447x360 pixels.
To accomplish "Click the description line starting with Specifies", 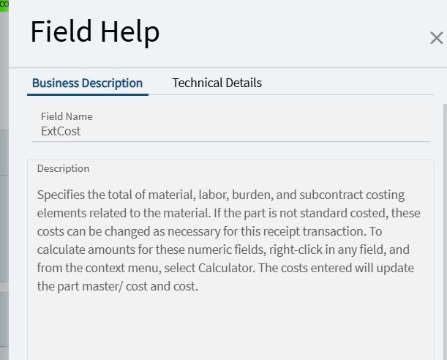I will click(x=219, y=195).
